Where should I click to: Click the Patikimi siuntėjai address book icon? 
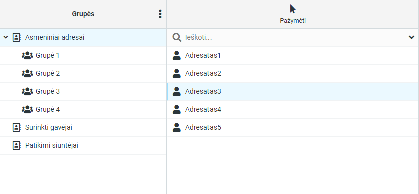(x=17, y=146)
